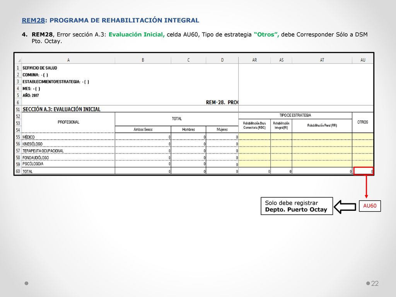
Task: Select the highlighted AU60 total cell
Action: click(363, 171)
